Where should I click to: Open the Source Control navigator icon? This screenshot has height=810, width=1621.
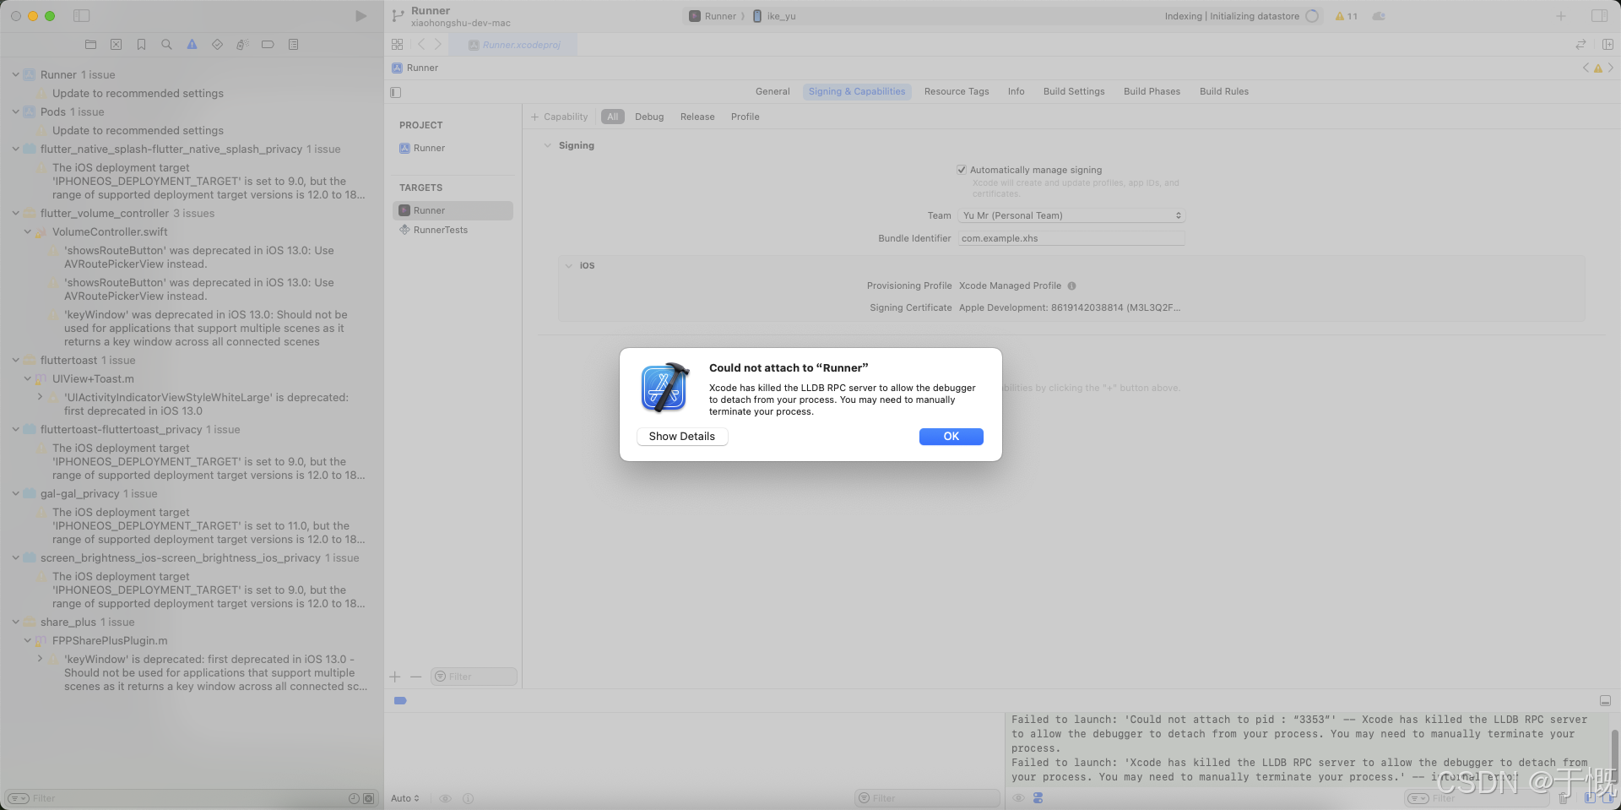[x=117, y=45]
